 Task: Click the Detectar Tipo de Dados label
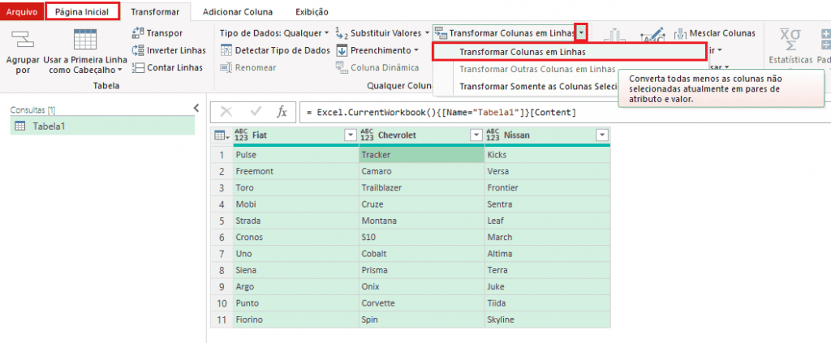tap(282, 50)
